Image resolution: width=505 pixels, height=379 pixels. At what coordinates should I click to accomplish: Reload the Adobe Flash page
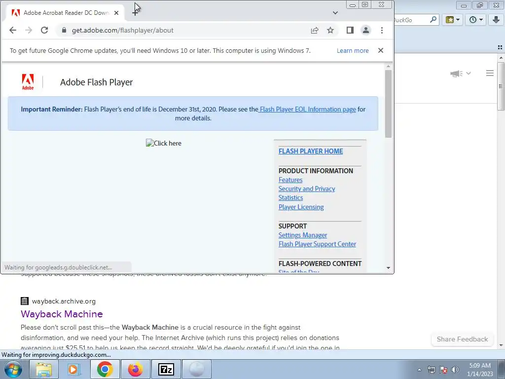coord(44,30)
